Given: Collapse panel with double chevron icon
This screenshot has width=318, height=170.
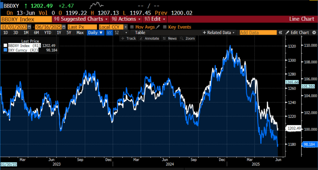Looking at the screenshot, I should click(280, 33).
